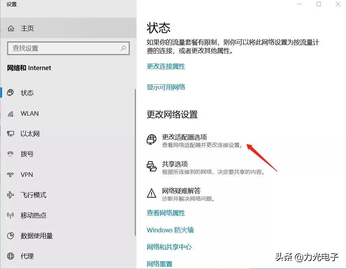Open 数据使用量 (Data usage) settings

coord(36,236)
